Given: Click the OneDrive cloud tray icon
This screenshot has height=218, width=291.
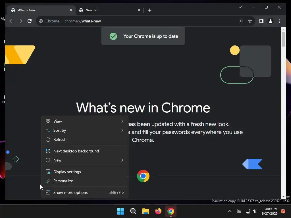Looking at the screenshot, I should 239,211.
